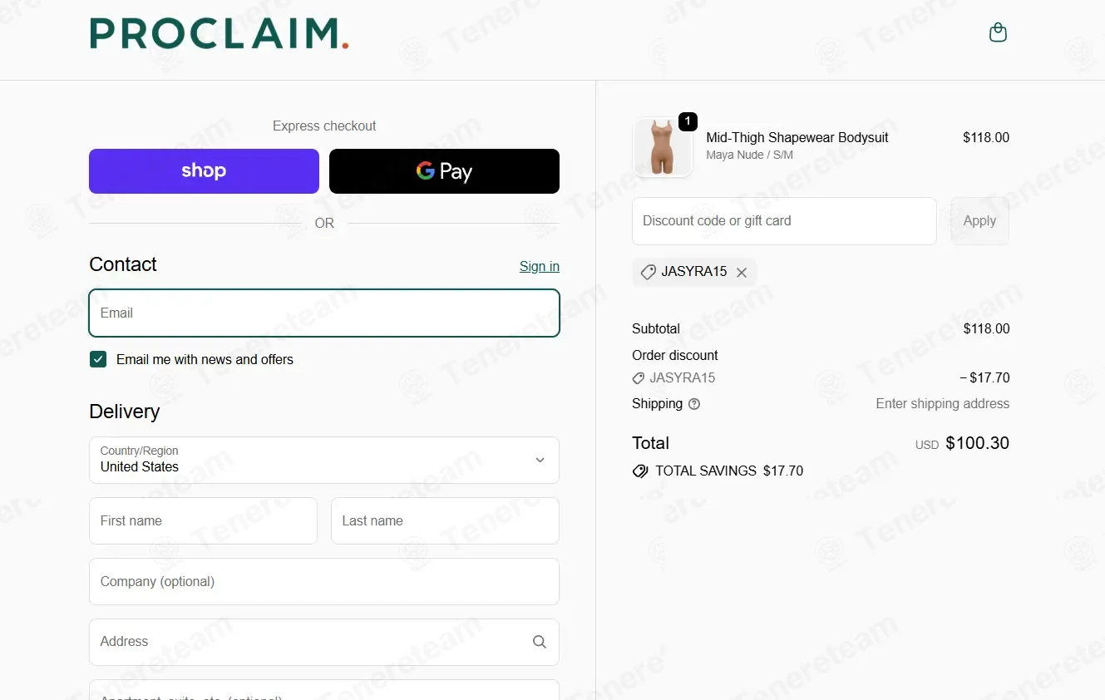
Task: Click the Apply discount button
Action: [x=979, y=221]
